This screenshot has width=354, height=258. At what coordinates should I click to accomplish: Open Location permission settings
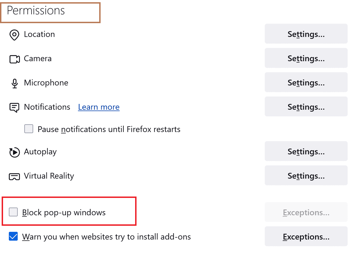(306, 34)
